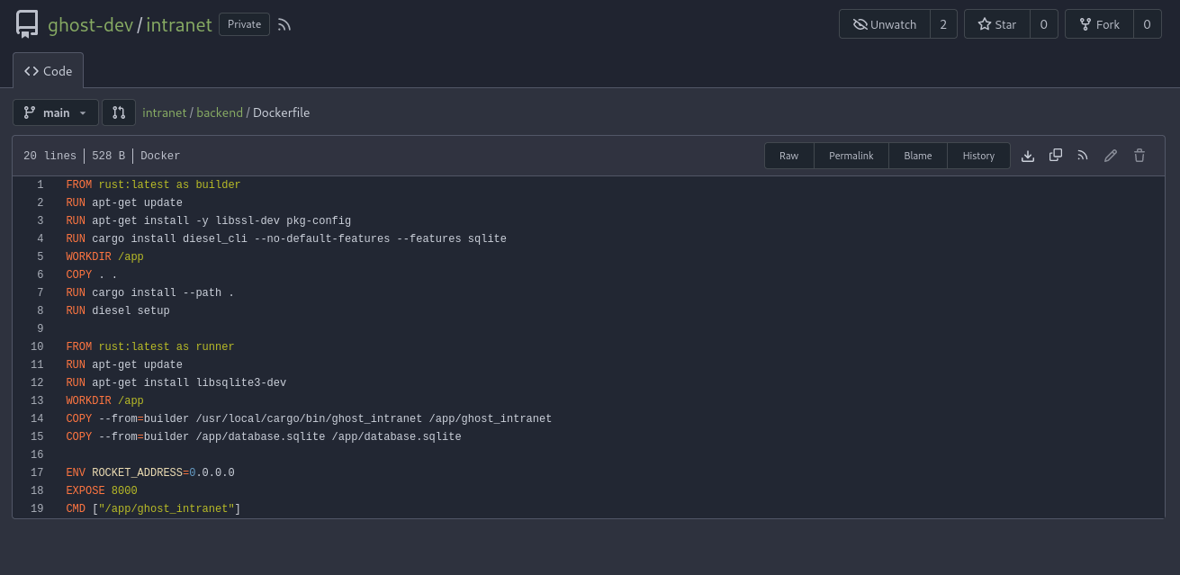The width and height of the screenshot is (1180, 575).
Task: Click 'ENV ROCKET_ADDRESS=0.0.0.0' line
Action: (150, 472)
